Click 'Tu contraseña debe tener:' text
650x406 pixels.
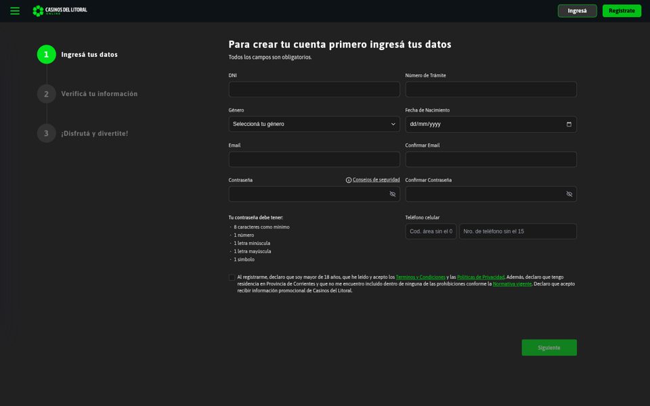pos(256,217)
